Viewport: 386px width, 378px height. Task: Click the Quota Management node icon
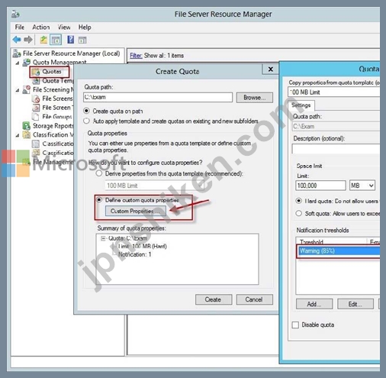click(x=27, y=63)
